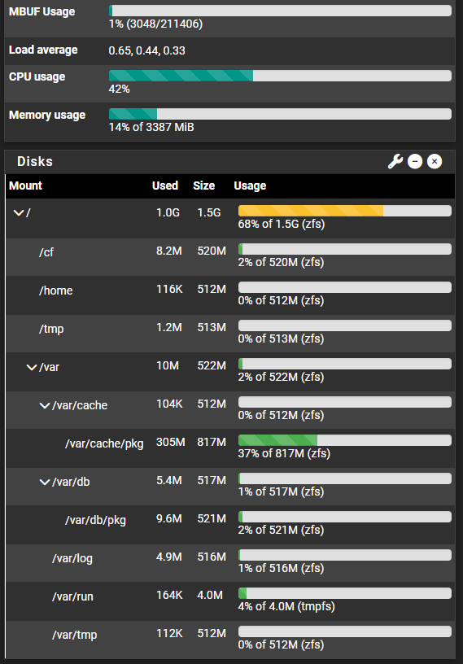Collapse the /var mount subtree
Screen dimensions: 463x664
32,367
